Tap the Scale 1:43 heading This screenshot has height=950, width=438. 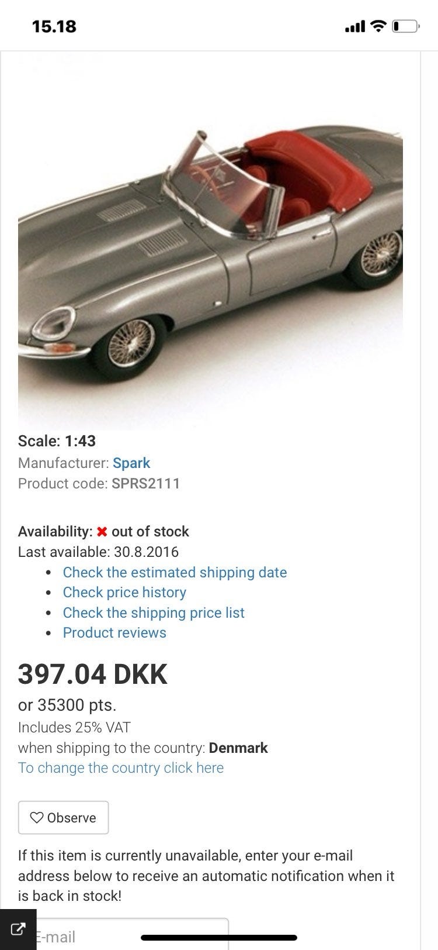(57, 441)
